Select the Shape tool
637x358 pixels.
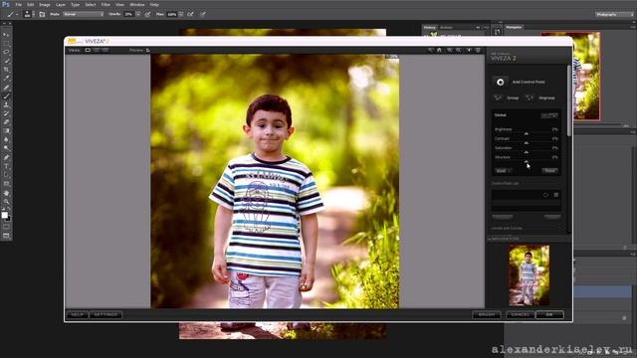(x=6, y=184)
